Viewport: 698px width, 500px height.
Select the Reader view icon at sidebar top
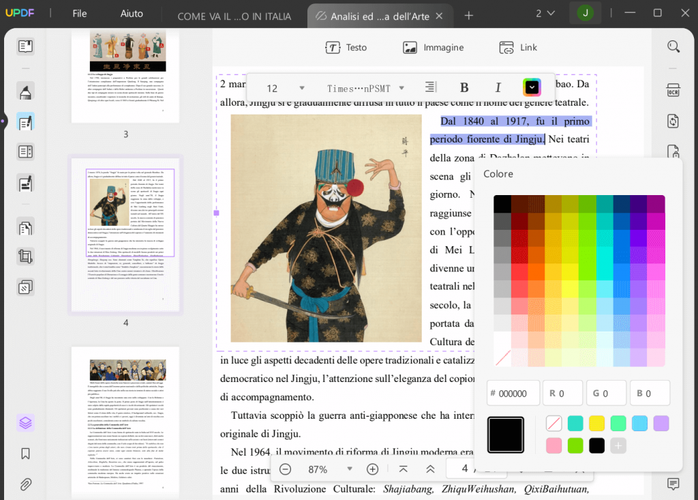pos(25,45)
